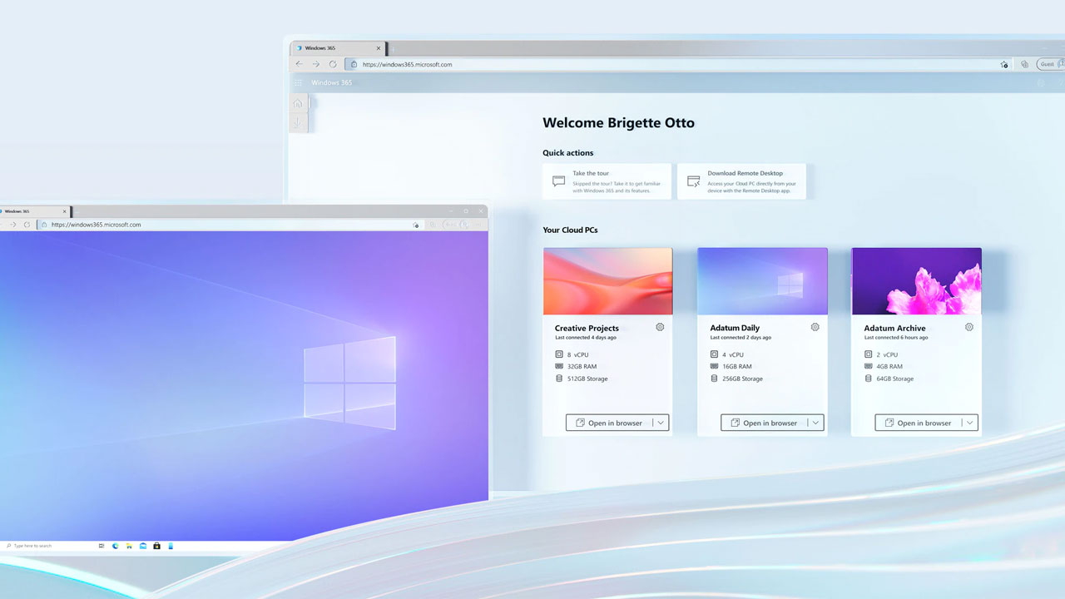Click Adatum Daily thumbnail image
This screenshot has width=1065, height=599.
point(762,281)
